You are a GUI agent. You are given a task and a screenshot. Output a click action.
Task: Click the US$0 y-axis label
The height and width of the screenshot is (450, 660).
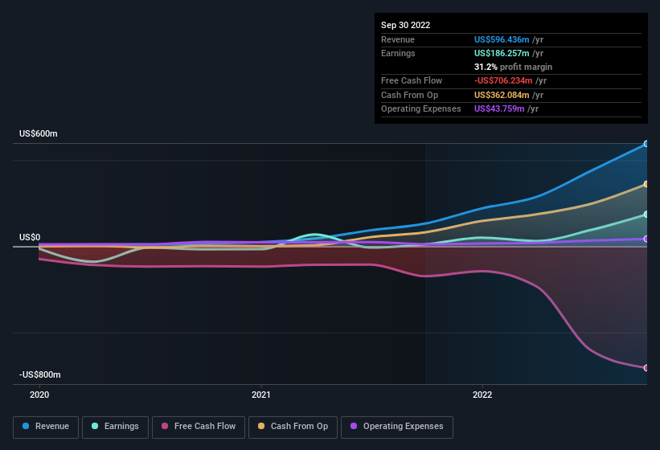(x=30, y=237)
